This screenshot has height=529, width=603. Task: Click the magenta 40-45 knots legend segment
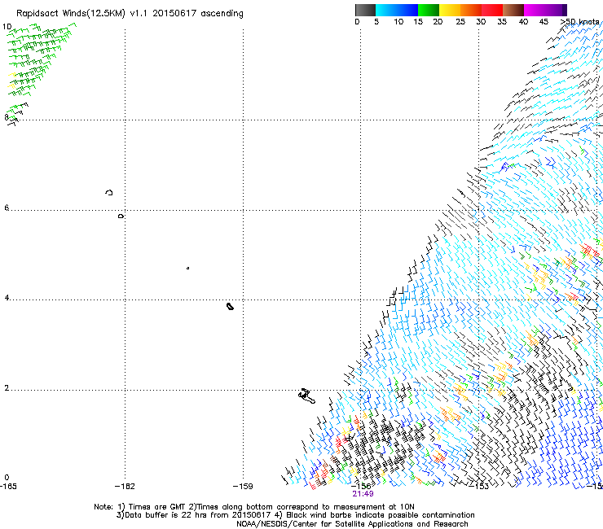tap(535, 10)
